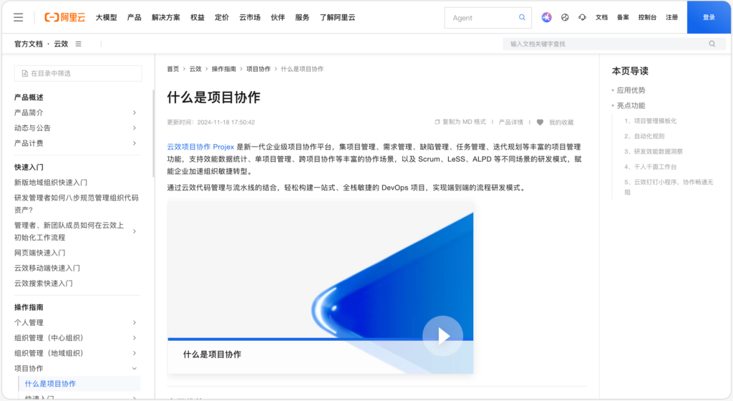Open 云效搜索快速入门 article
Screen dimensions: 733x401
pos(44,284)
